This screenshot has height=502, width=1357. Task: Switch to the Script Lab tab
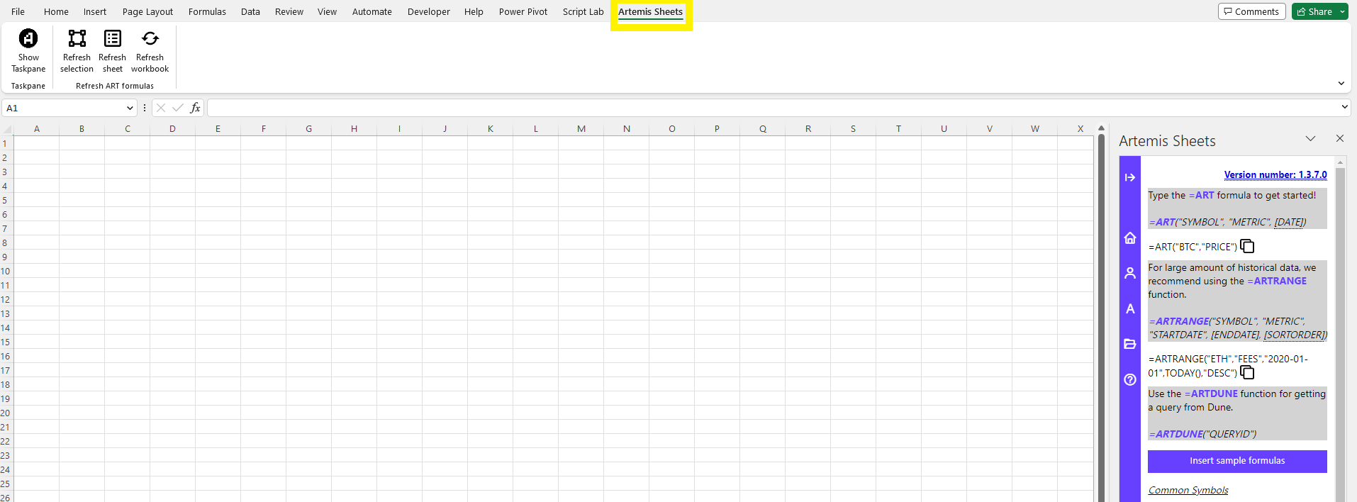(583, 11)
